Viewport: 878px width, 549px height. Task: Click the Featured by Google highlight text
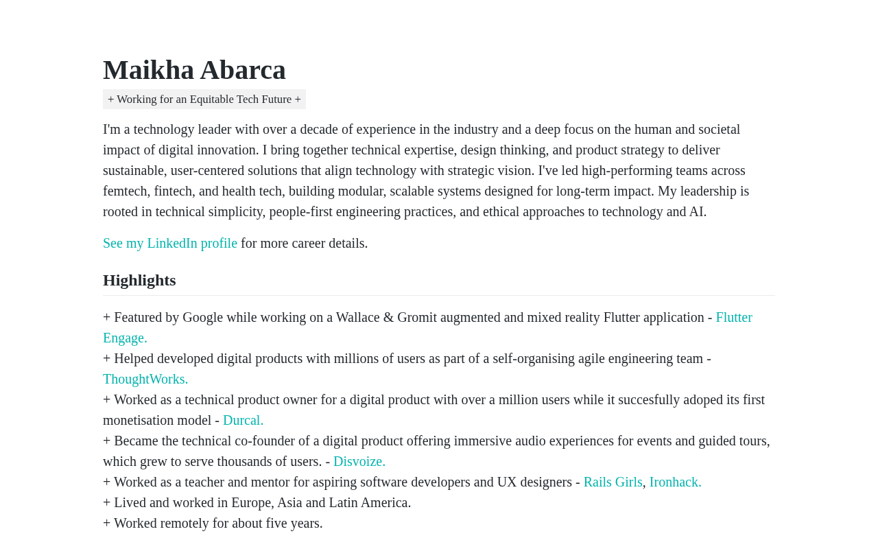coord(407,317)
